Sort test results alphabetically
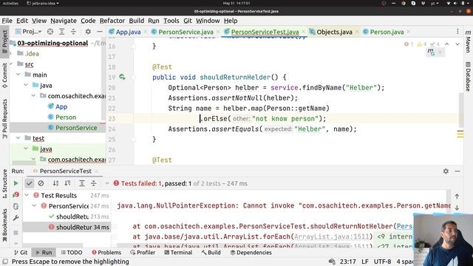 click(56, 183)
